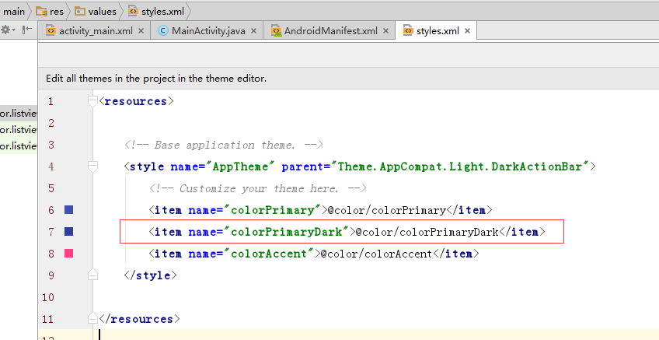Open the project panel gear settings
Screen dimensions: 659x340
point(7,30)
